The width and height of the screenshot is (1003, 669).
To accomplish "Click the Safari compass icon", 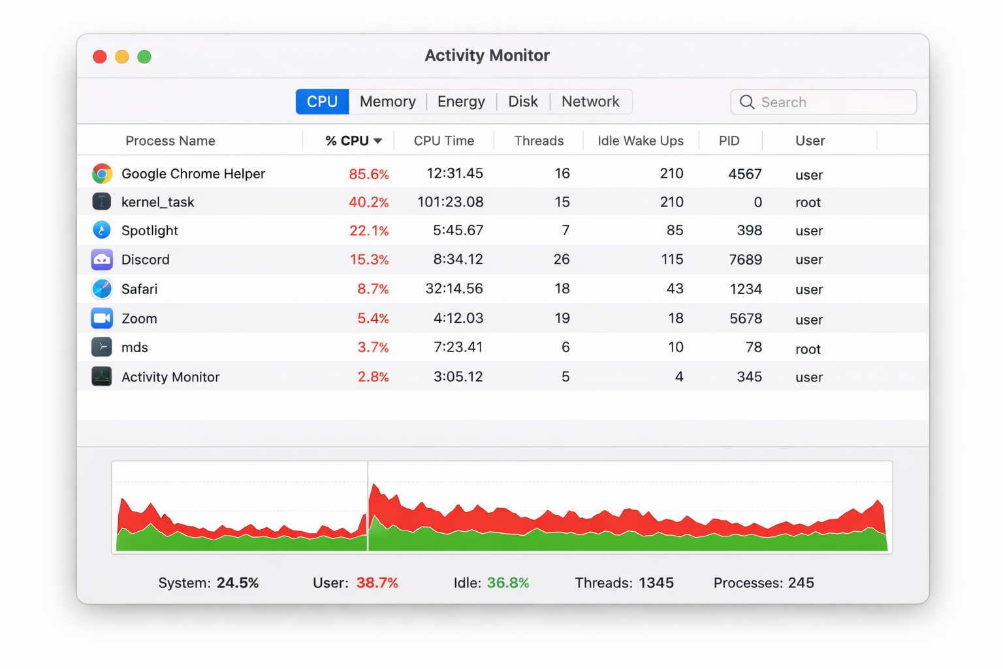I will point(102,289).
